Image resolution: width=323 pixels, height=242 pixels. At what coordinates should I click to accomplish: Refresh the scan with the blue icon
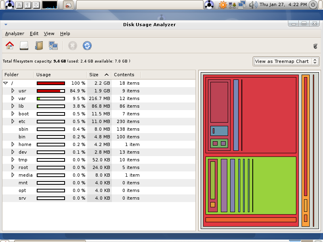(87, 46)
